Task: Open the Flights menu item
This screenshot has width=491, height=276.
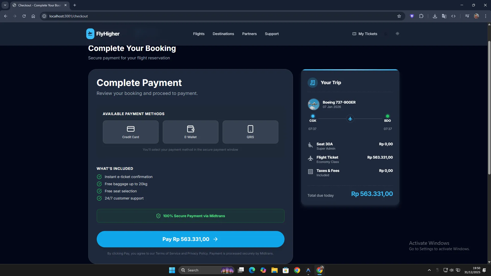Action: (x=199, y=34)
